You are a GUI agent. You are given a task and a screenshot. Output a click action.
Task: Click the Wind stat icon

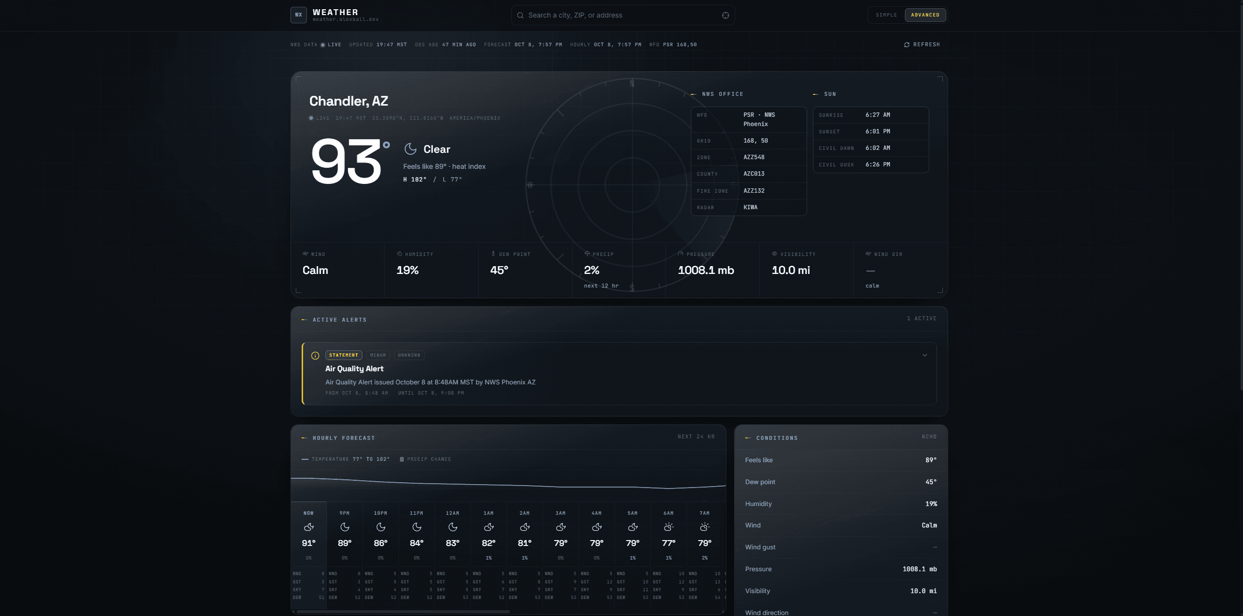coord(306,254)
